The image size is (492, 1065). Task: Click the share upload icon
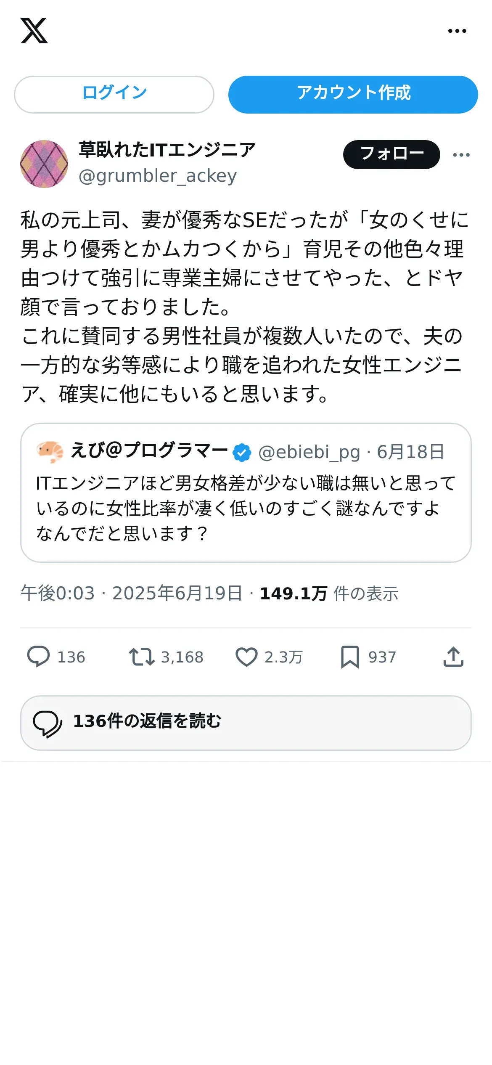coord(453,657)
